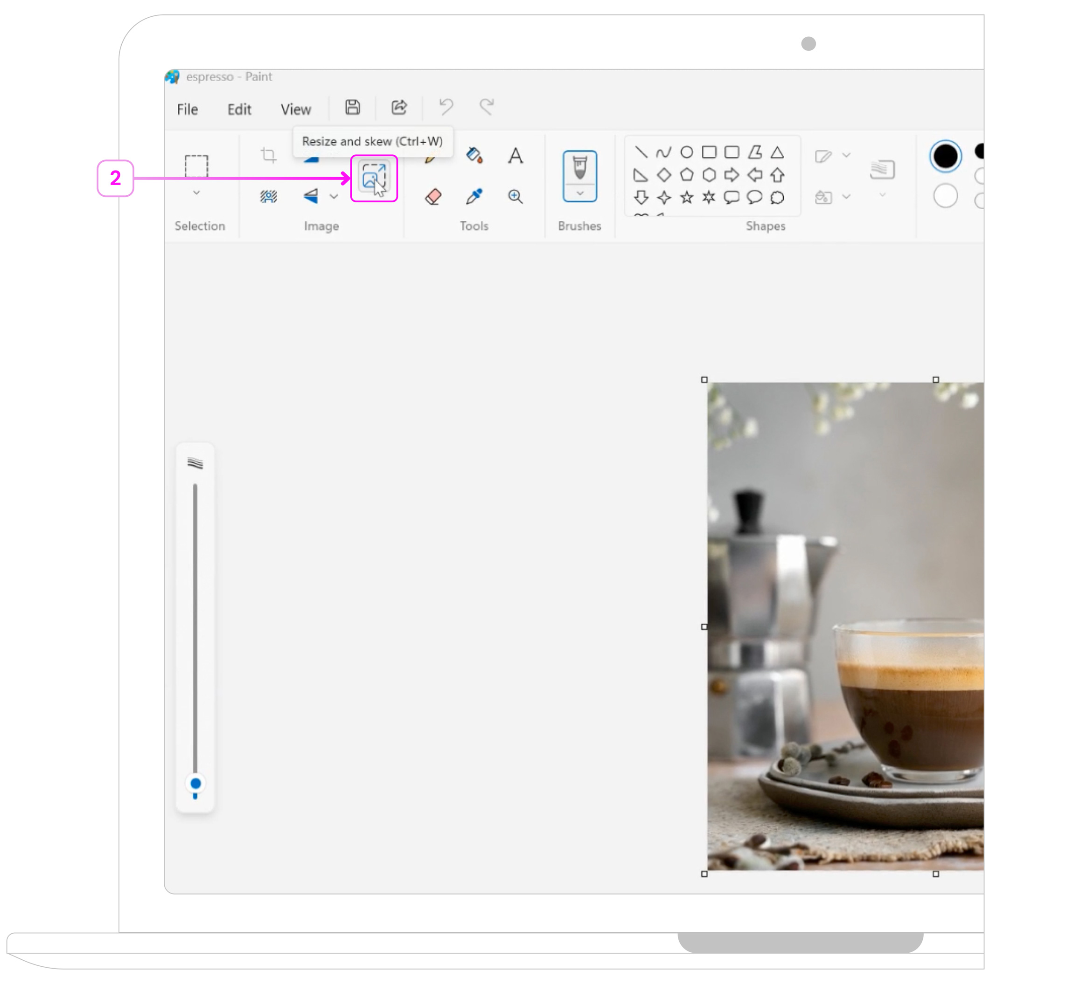Click the Crop image icon
Image resolution: width=1073 pixels, height=984 pixels.
268,156
